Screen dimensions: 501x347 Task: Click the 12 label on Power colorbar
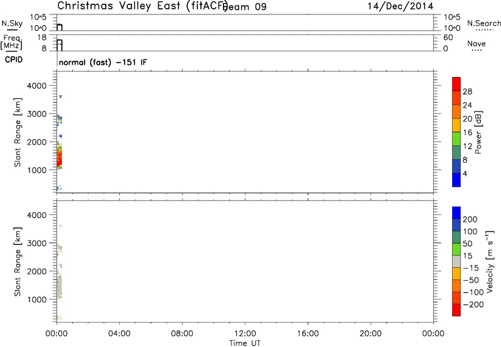(467, 147)
